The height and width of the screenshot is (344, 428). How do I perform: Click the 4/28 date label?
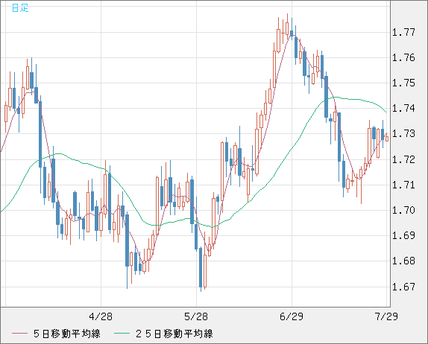101,316
